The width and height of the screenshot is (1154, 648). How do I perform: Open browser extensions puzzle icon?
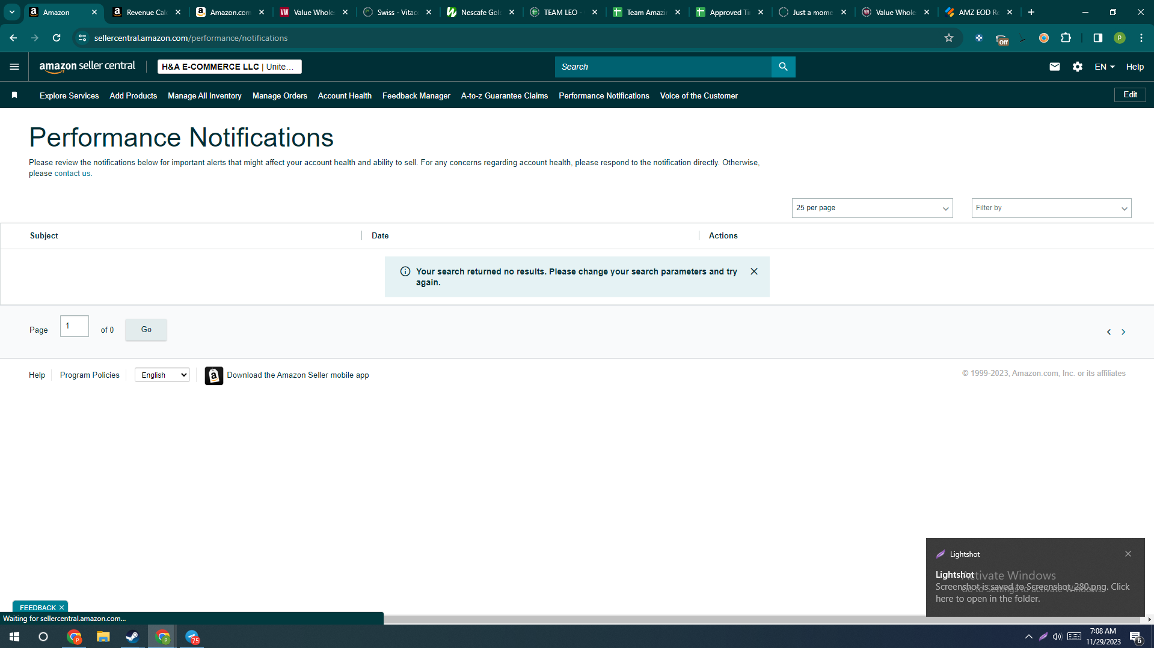[x=1066, y=38]
